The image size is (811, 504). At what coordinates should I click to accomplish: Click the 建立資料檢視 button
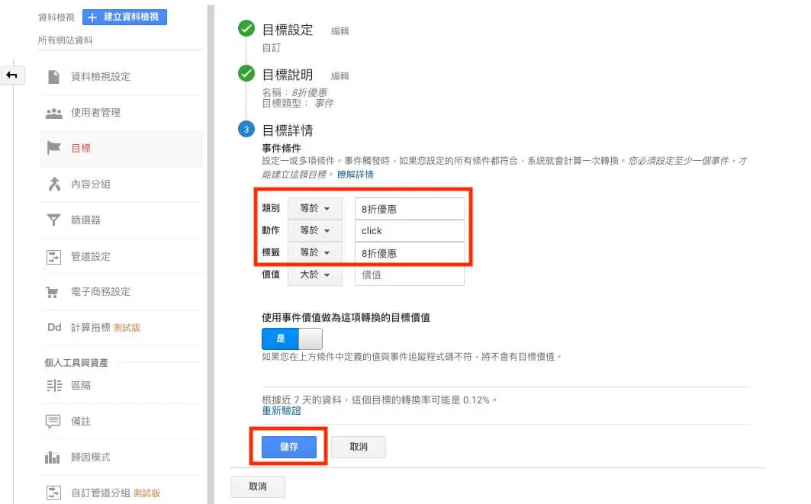(x=124, y=17)
